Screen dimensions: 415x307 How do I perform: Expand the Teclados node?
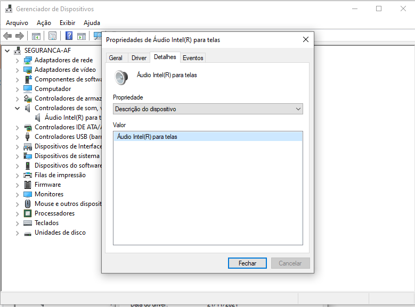point(17,223)
